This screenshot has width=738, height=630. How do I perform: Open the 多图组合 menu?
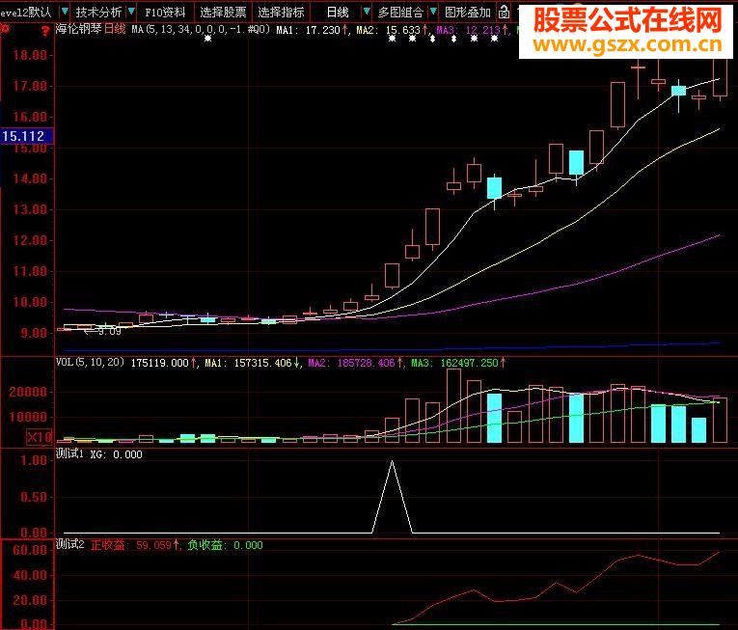[400, 12]
